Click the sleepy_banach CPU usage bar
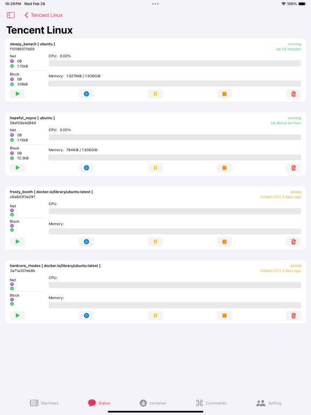 (175, 63)
